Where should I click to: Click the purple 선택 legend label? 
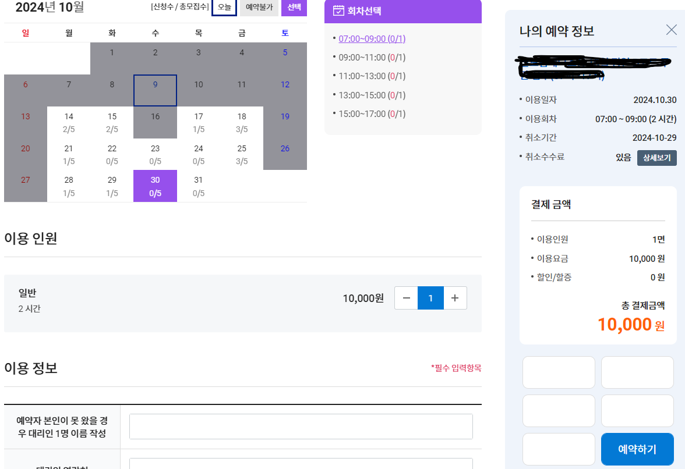pos(294,7)
